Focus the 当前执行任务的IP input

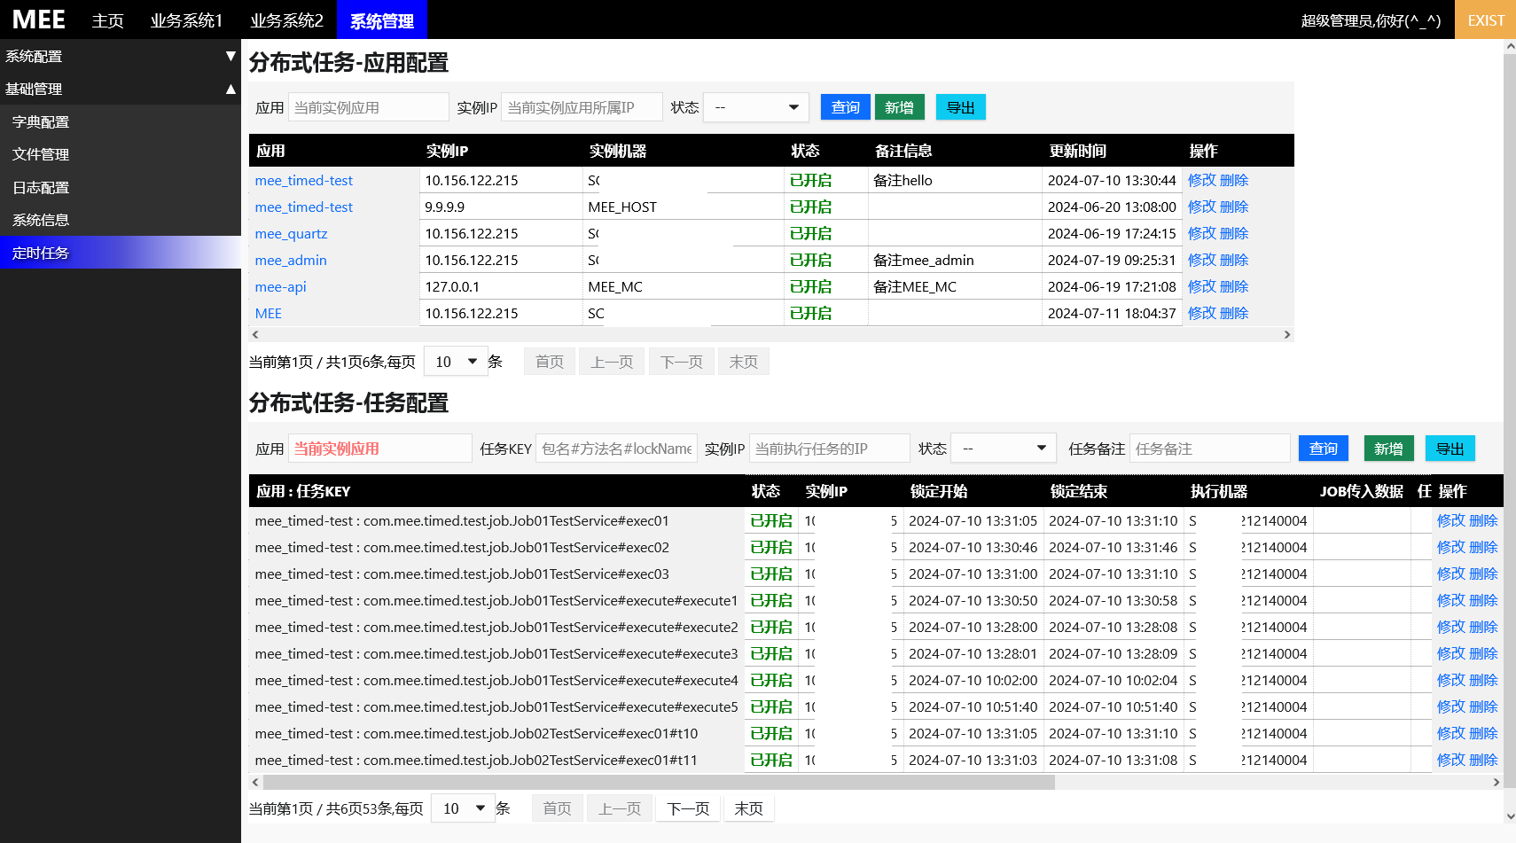[830, 449]
